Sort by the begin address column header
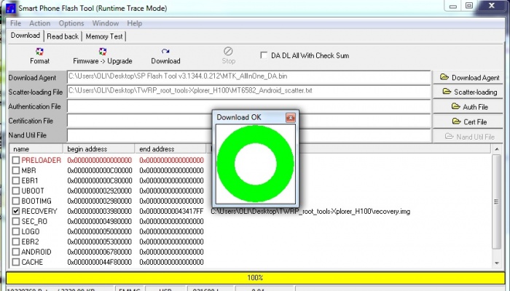The width and height of the screenshot is (510, 291). point(98,149)
